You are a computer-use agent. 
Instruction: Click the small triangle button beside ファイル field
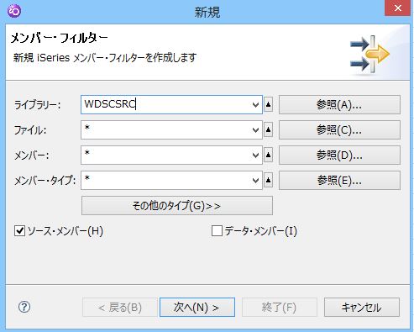pos(268,129)
